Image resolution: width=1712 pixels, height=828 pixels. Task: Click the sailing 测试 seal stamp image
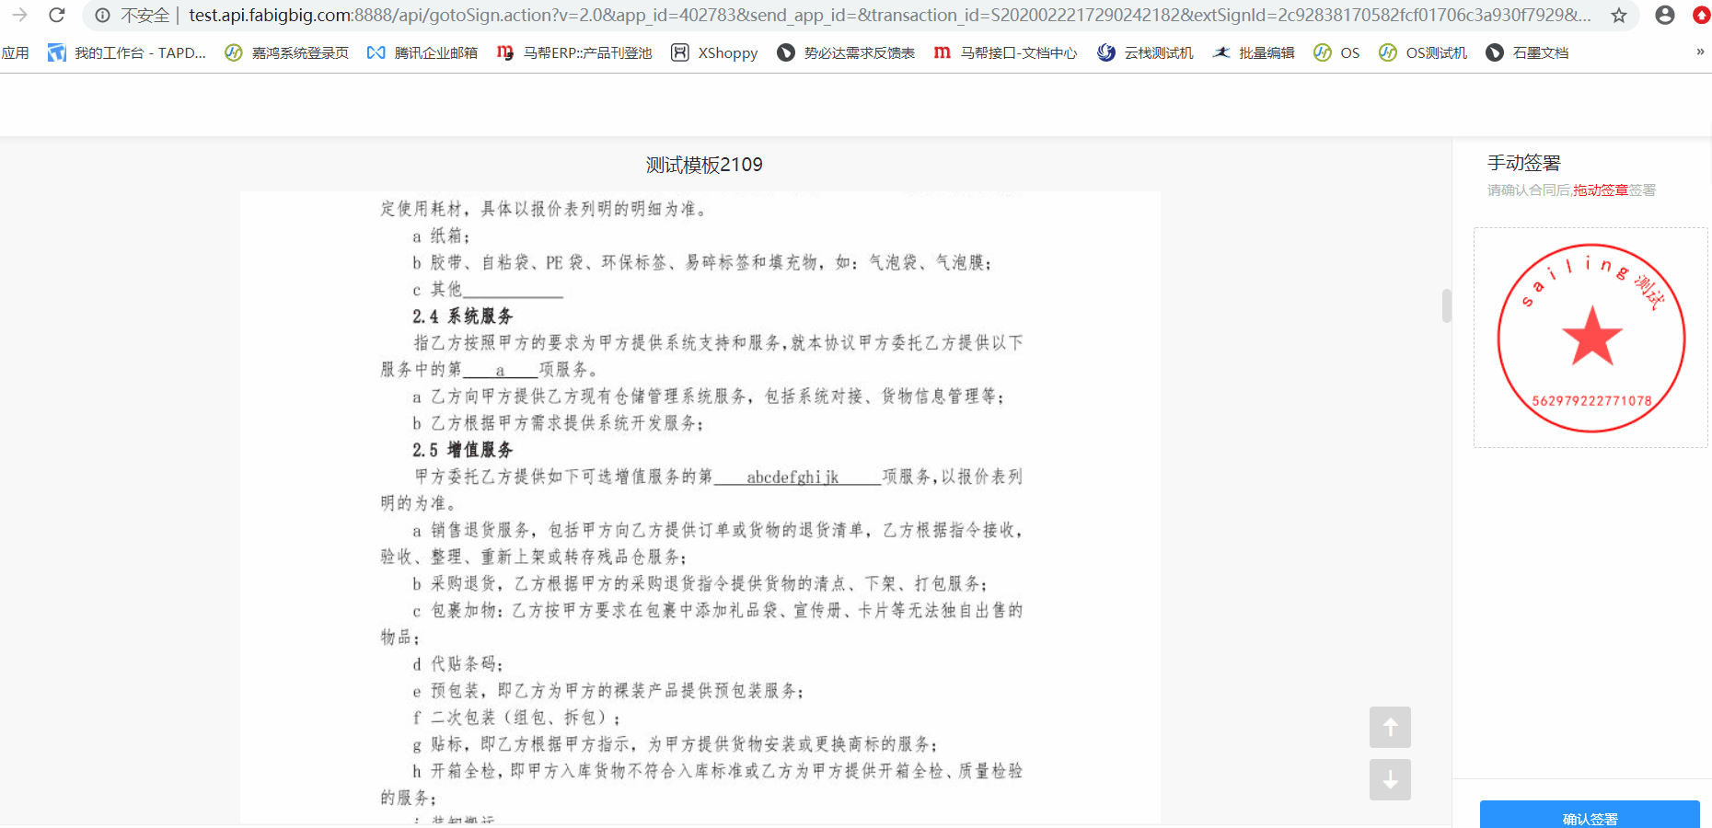coord(1591,338)
